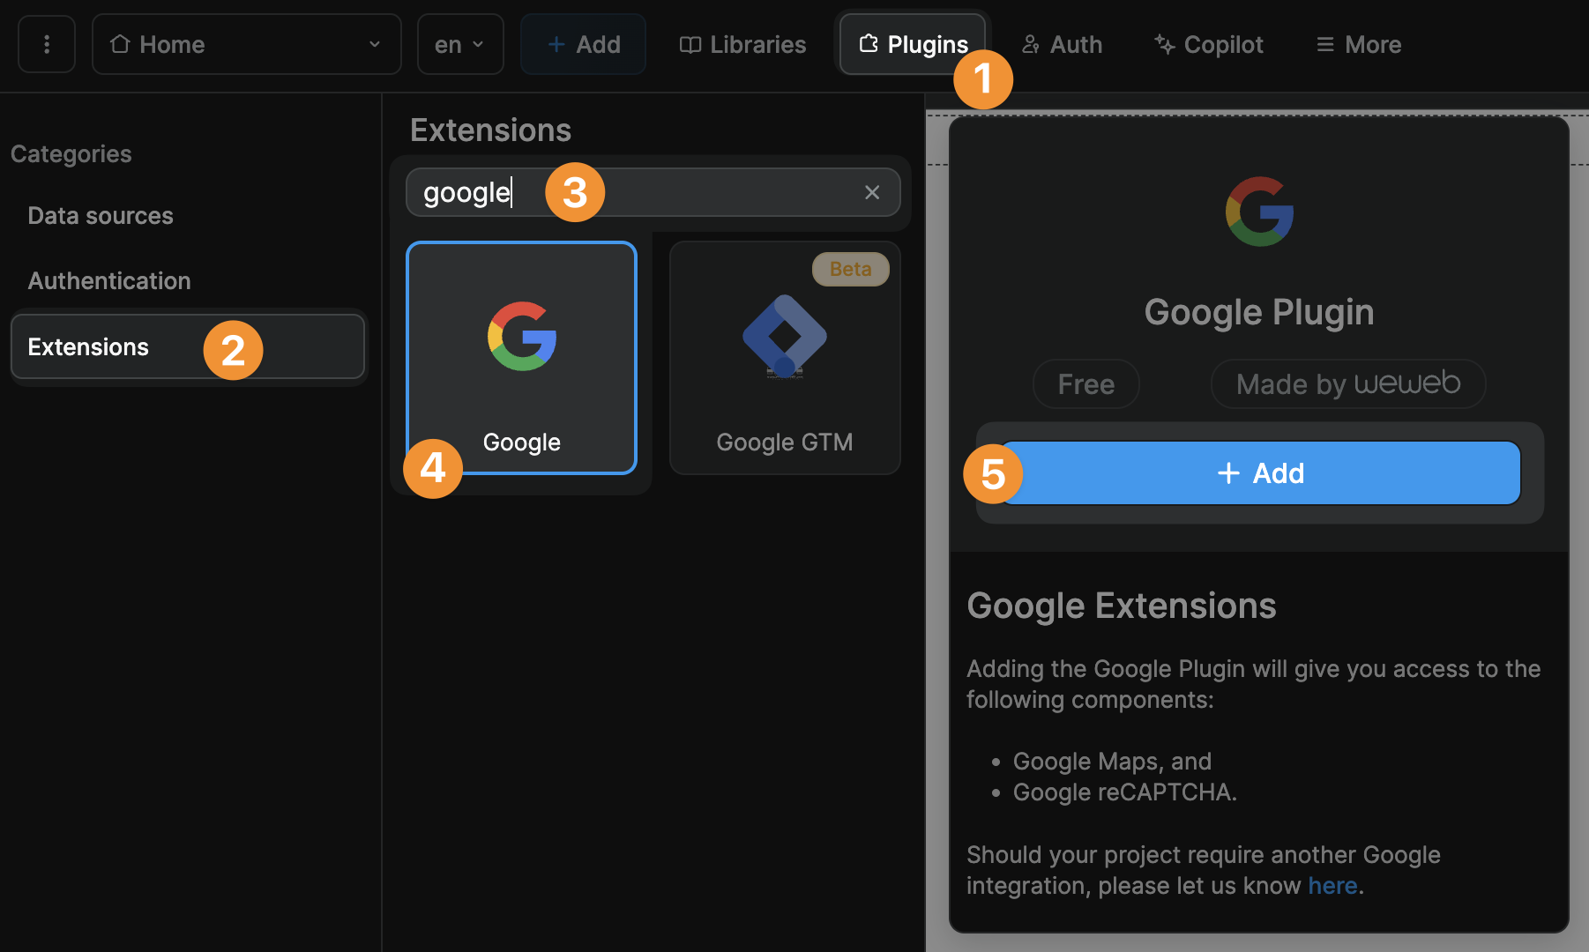1589x952 pixels.
Task: Click the Libraries book icon
Action: (692, 44)
